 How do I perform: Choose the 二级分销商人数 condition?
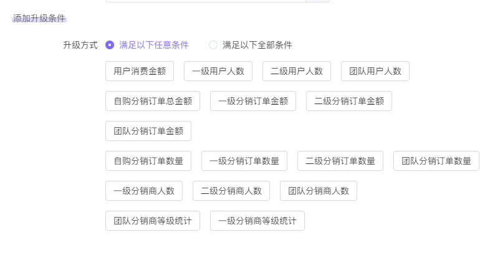pyautogui.click(x=231, y=191)
